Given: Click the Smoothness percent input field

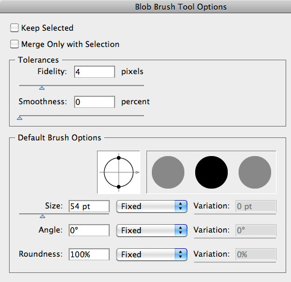Looking at the screenshot, I should tap(95, 102).
